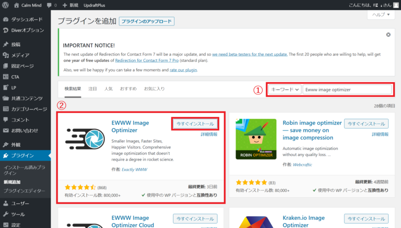Expand the ヘルプ help dropdown

381,14
